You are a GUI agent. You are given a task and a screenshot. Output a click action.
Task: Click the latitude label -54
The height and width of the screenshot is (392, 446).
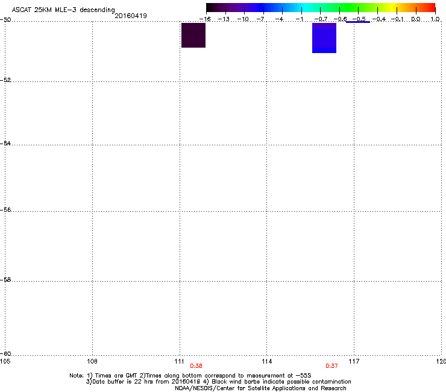[5, 143]
